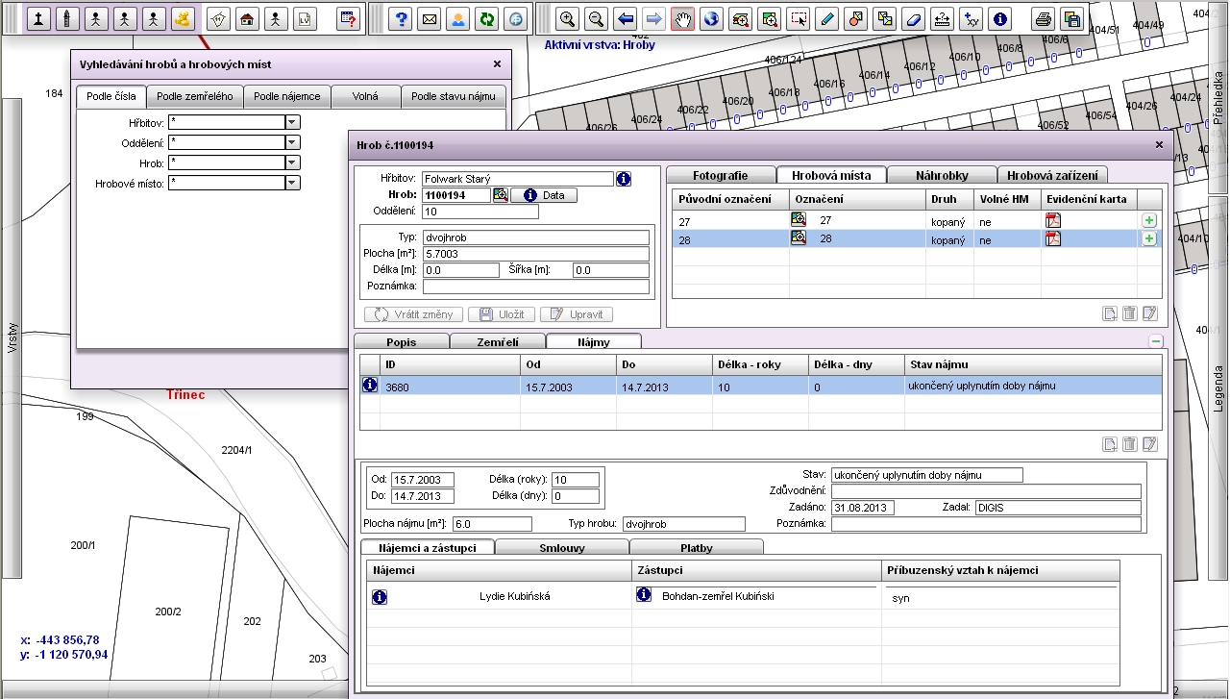Switch to the Popis tab

(x=402, y=341)
